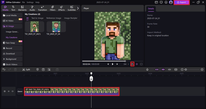This screenshot has height=109, width=206.
Task: Select the Reference Image filter tab
Action: [x=54, y=18]
